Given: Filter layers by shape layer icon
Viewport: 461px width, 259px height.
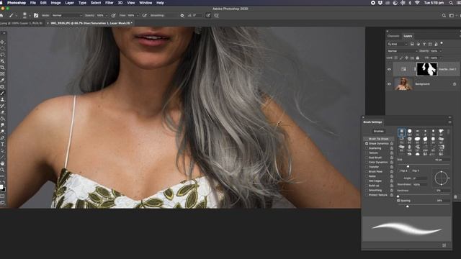Looking at the screenshot, I should point(430,44).
